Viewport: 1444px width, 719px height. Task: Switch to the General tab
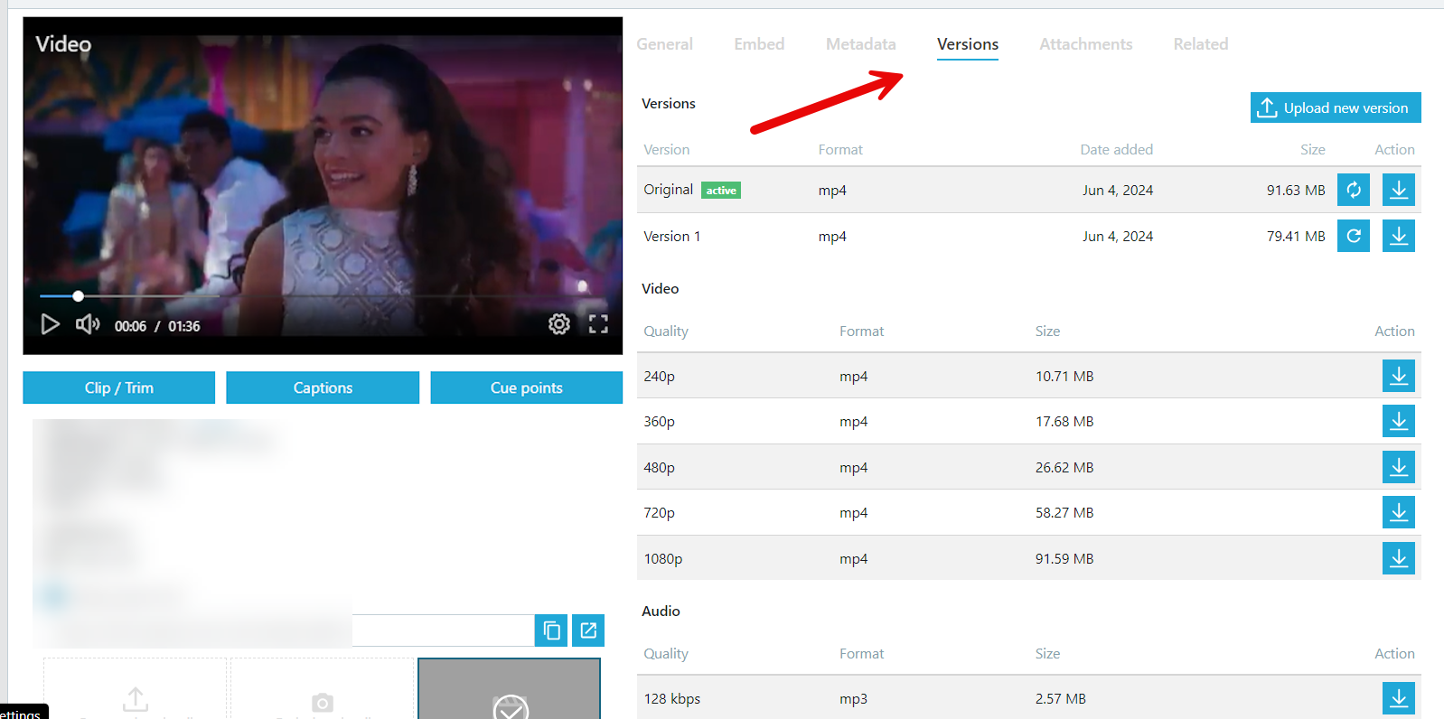(x=664, y=44)
